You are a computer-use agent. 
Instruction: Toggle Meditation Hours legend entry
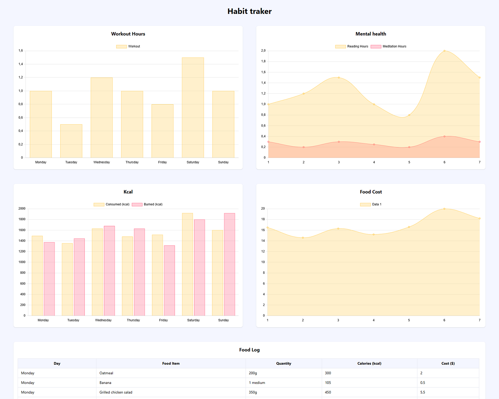389,47
